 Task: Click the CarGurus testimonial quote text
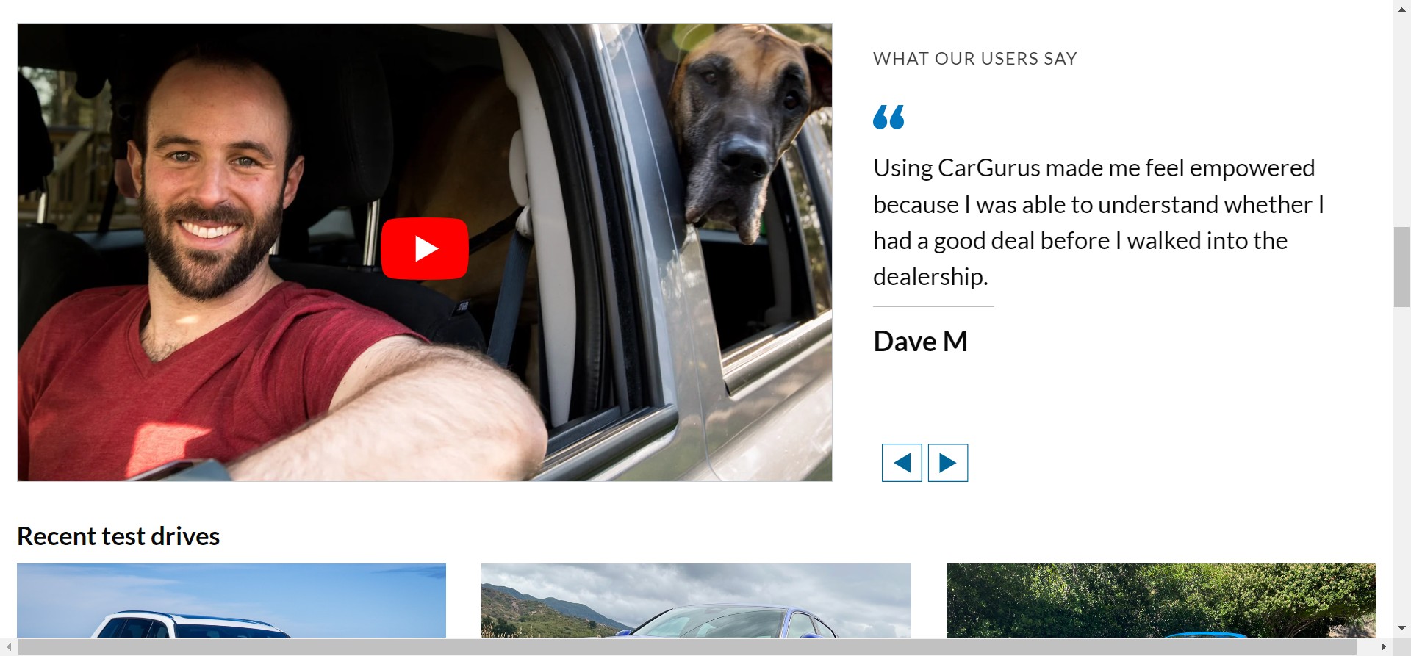click(x=1099, y=223)
